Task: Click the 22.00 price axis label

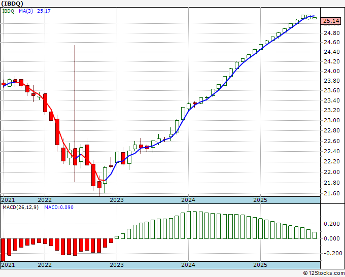Action: pyautogui.click(x=332, y=172)
